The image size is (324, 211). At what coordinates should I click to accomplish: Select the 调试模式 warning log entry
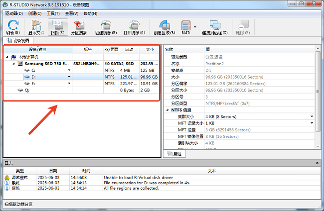tap(162, 177)
